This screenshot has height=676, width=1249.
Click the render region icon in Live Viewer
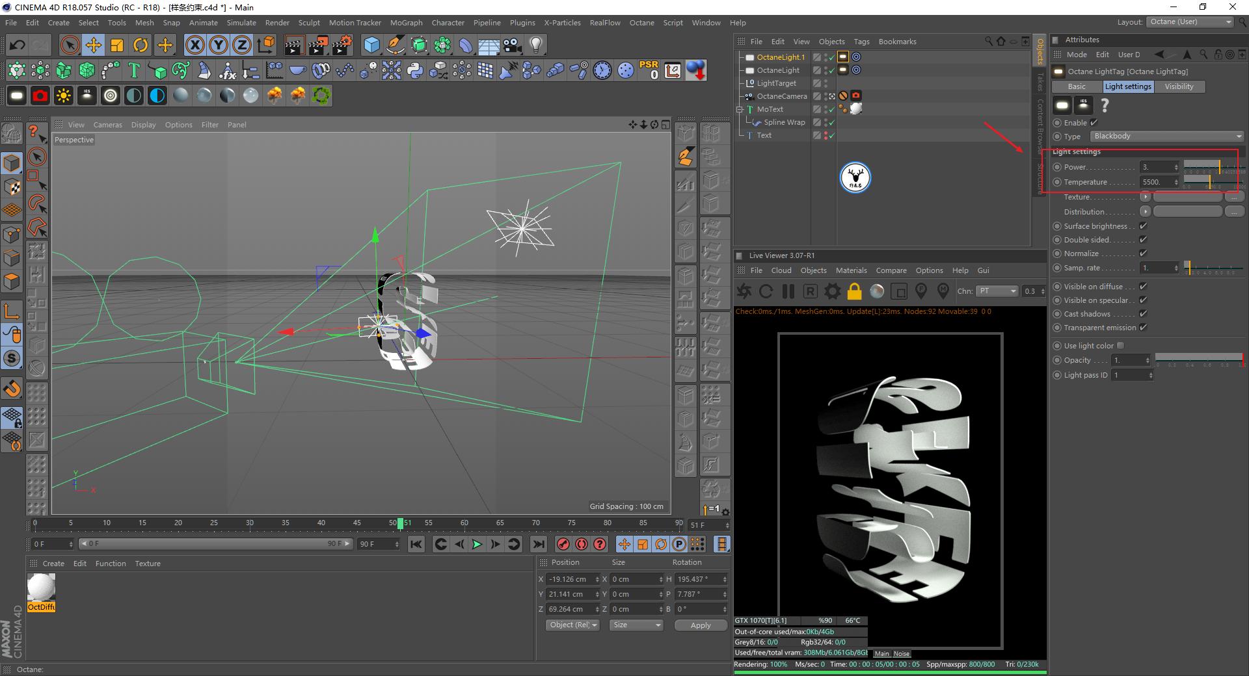[899, 291]
